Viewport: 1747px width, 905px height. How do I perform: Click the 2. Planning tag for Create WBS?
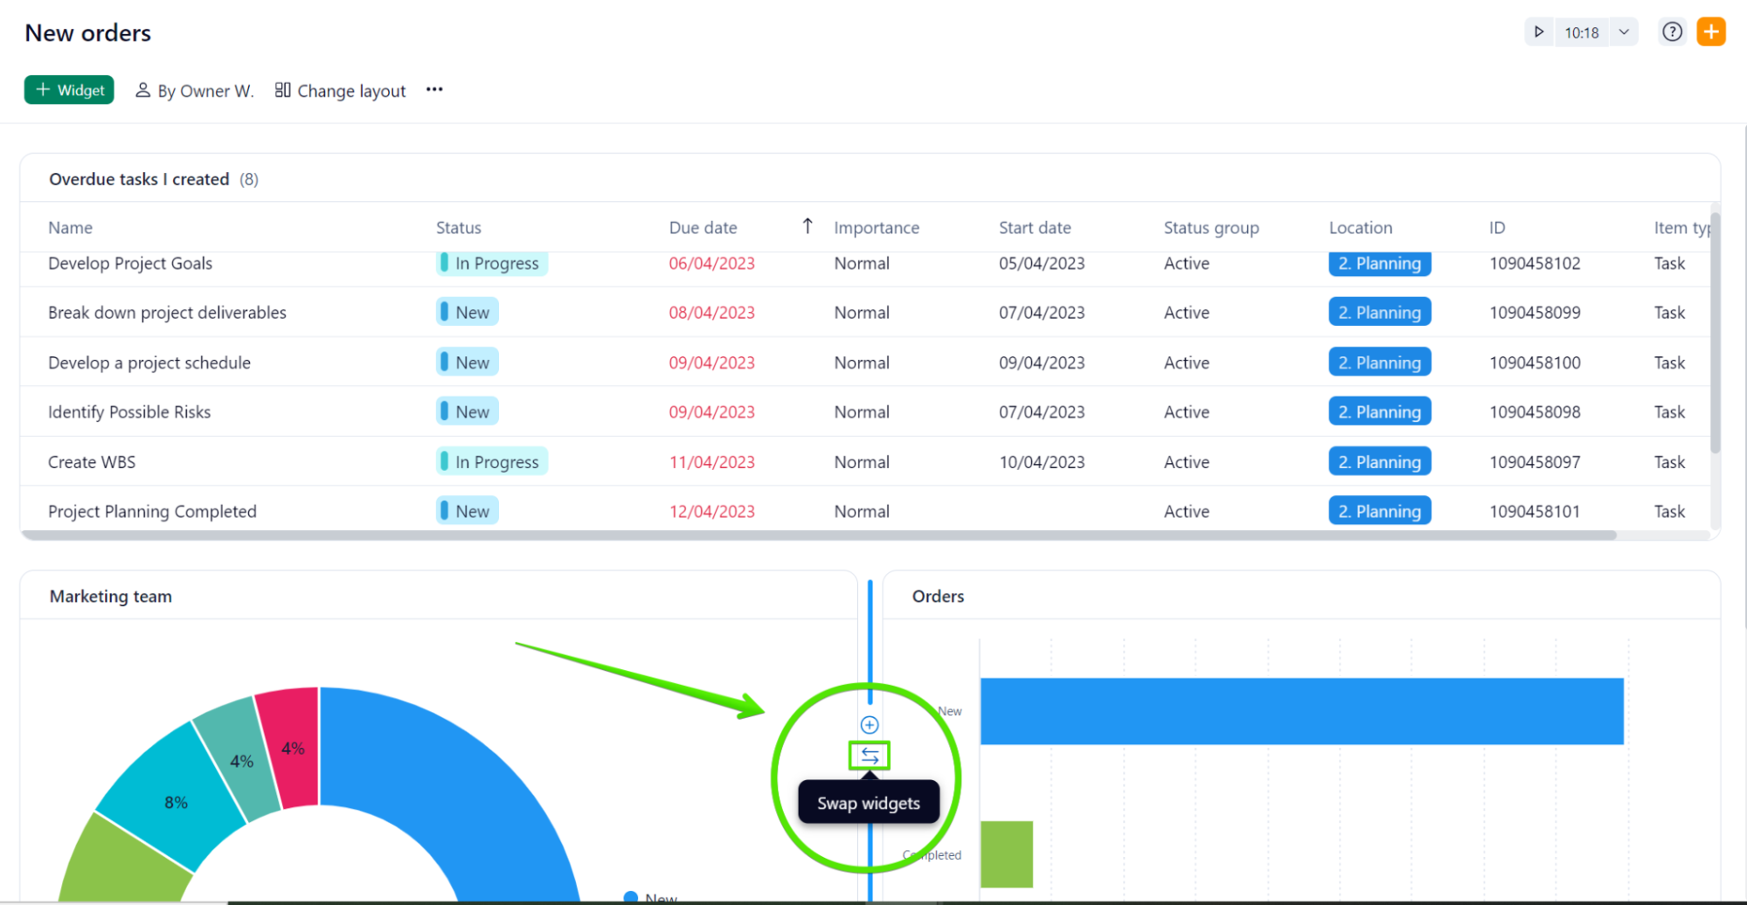(1380, 462)
